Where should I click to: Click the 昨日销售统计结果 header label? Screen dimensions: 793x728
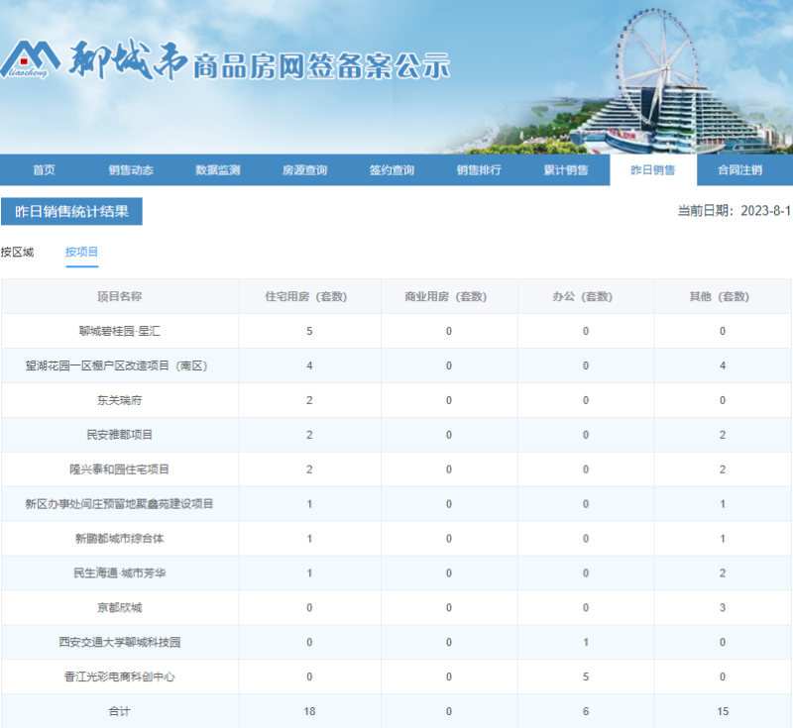pyautogui.click(x=72, y=211)
